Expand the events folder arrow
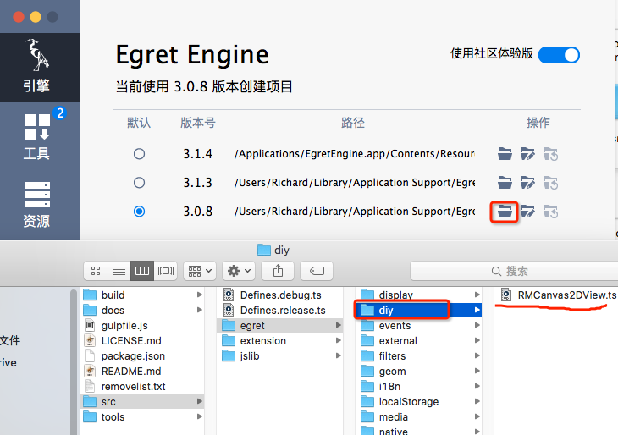Screen dimensions: 618x435 point(477,325)
